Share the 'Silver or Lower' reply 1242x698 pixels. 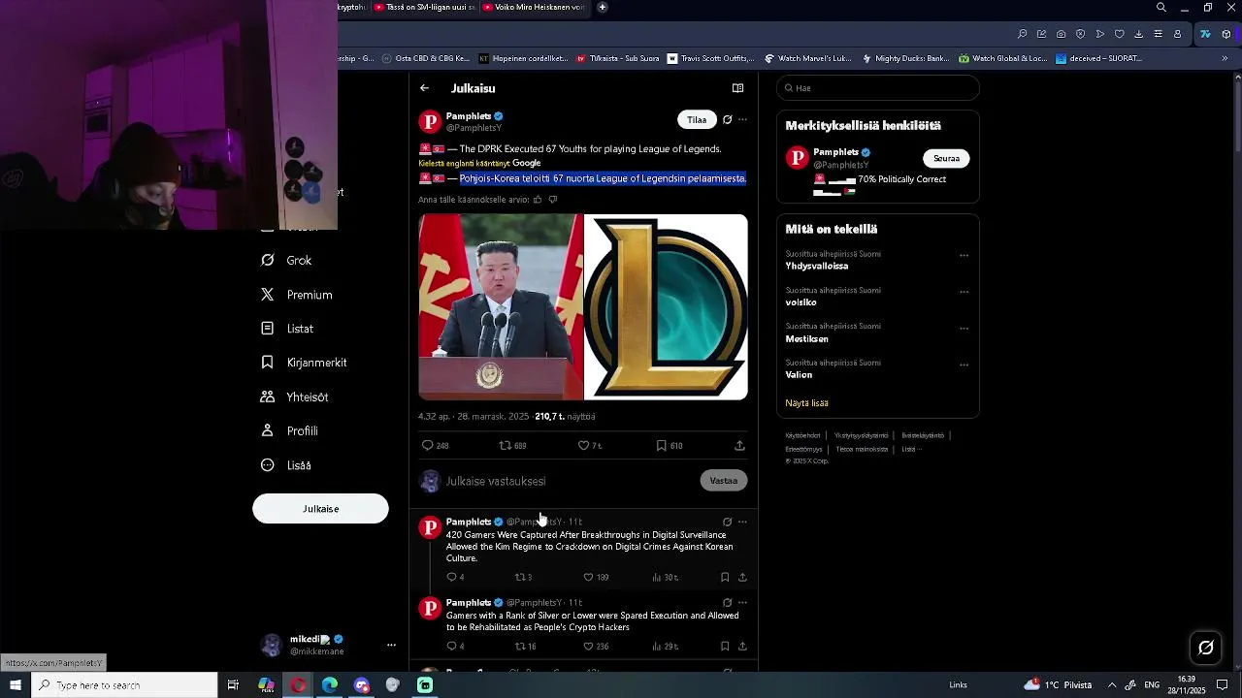(x=742, y=647)
